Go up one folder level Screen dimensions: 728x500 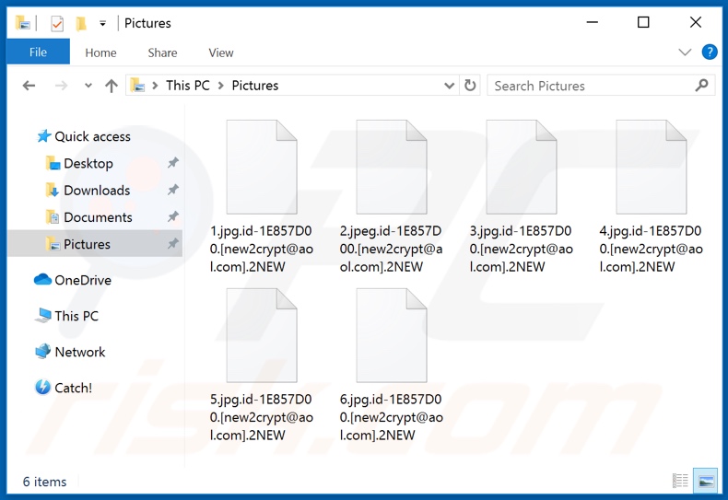coord(112,86)
